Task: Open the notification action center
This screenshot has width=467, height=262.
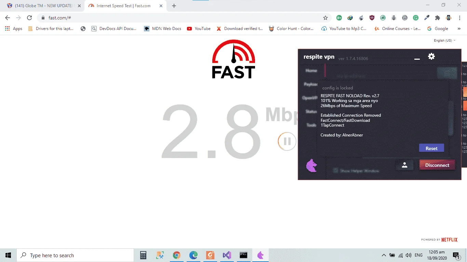Action: pyautogui.click(x=456, y=255)
